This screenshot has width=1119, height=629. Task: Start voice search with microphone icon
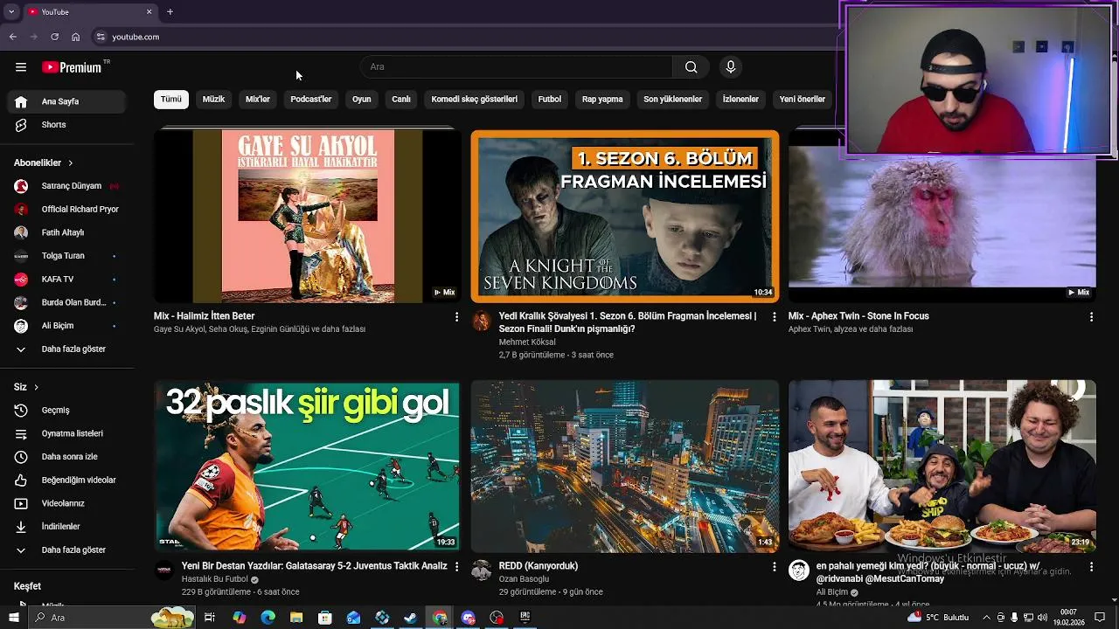coord(731,67)
